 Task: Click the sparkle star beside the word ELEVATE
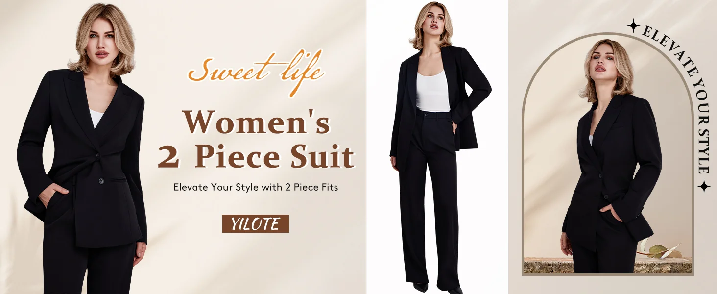coord(634,25)
